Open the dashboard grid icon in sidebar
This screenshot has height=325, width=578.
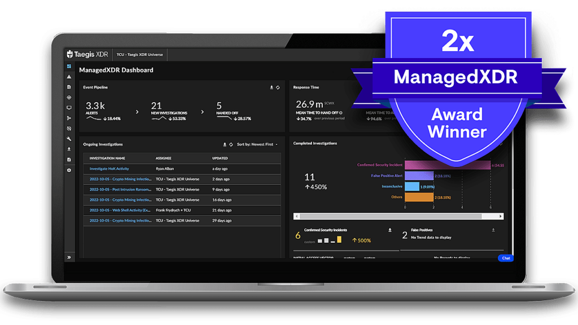click(69, 67)
